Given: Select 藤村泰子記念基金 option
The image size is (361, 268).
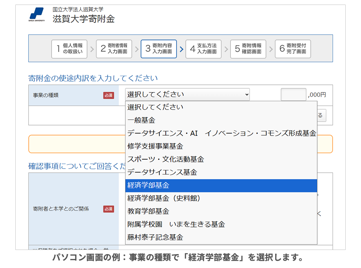Looking at the screenshot, I should 221,237.
